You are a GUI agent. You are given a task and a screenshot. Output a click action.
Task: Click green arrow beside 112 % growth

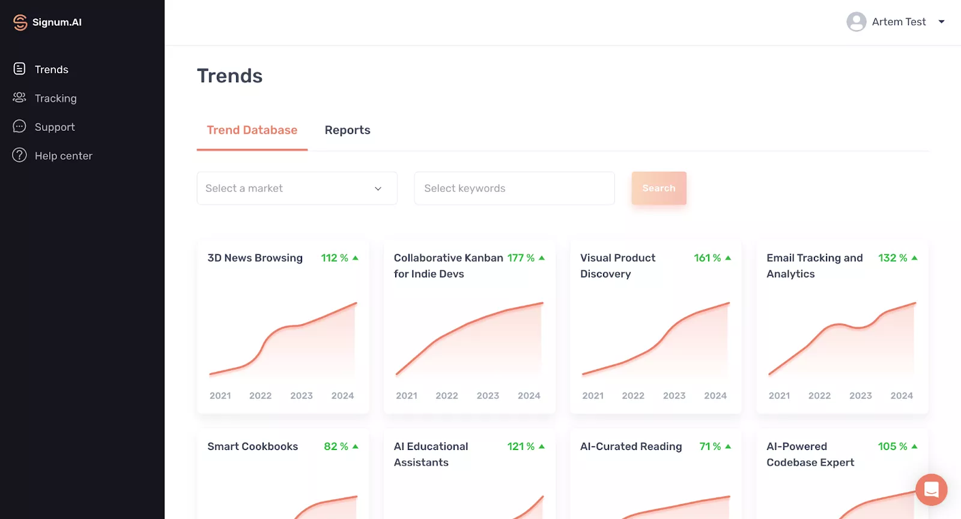click(356, 258)
